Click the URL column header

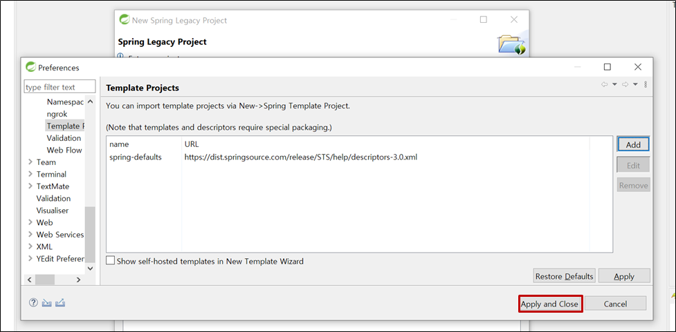[385, 144]
